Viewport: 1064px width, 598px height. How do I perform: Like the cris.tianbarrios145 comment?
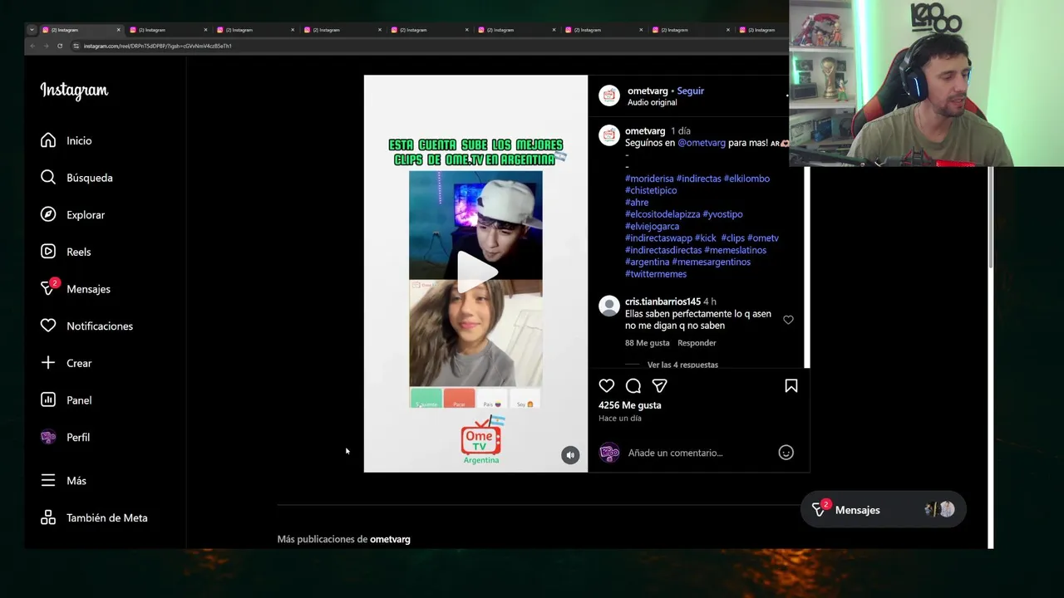(788, 320)
